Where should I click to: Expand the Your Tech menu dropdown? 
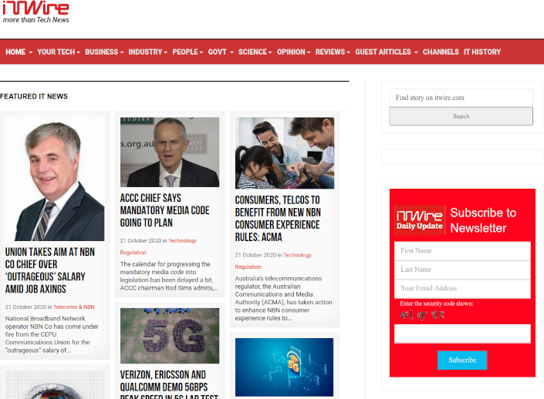tap(59, 52)
